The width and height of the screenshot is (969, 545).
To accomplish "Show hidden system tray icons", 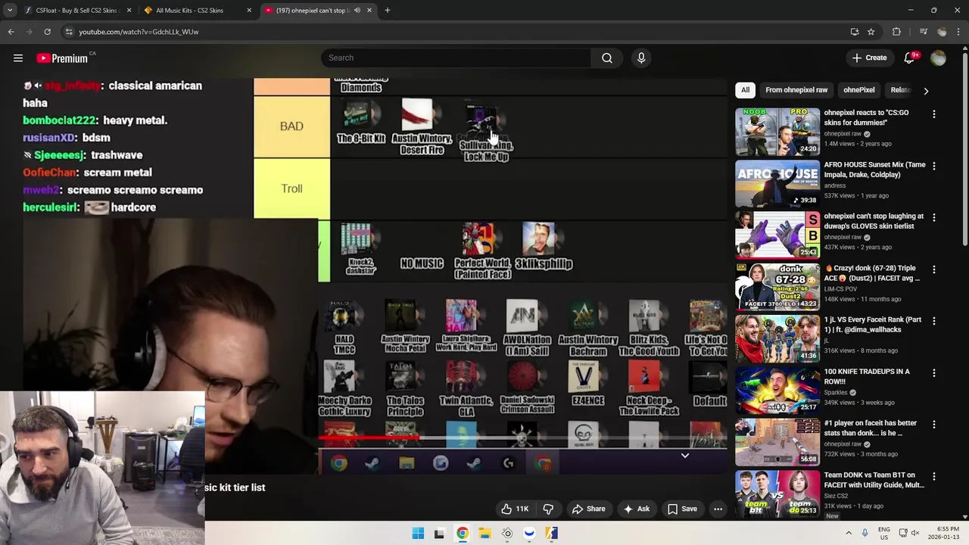I will [x=848, y=534].
